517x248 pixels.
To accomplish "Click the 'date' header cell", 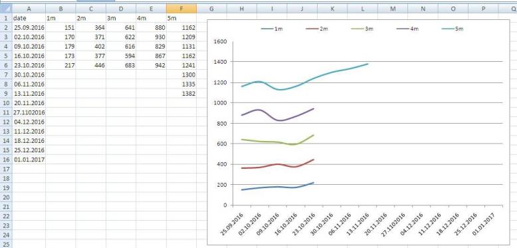I will 29,19.
